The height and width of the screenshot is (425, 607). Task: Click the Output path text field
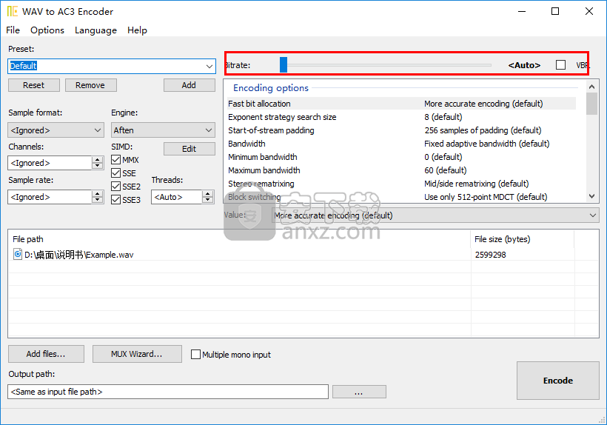(168, 392)
